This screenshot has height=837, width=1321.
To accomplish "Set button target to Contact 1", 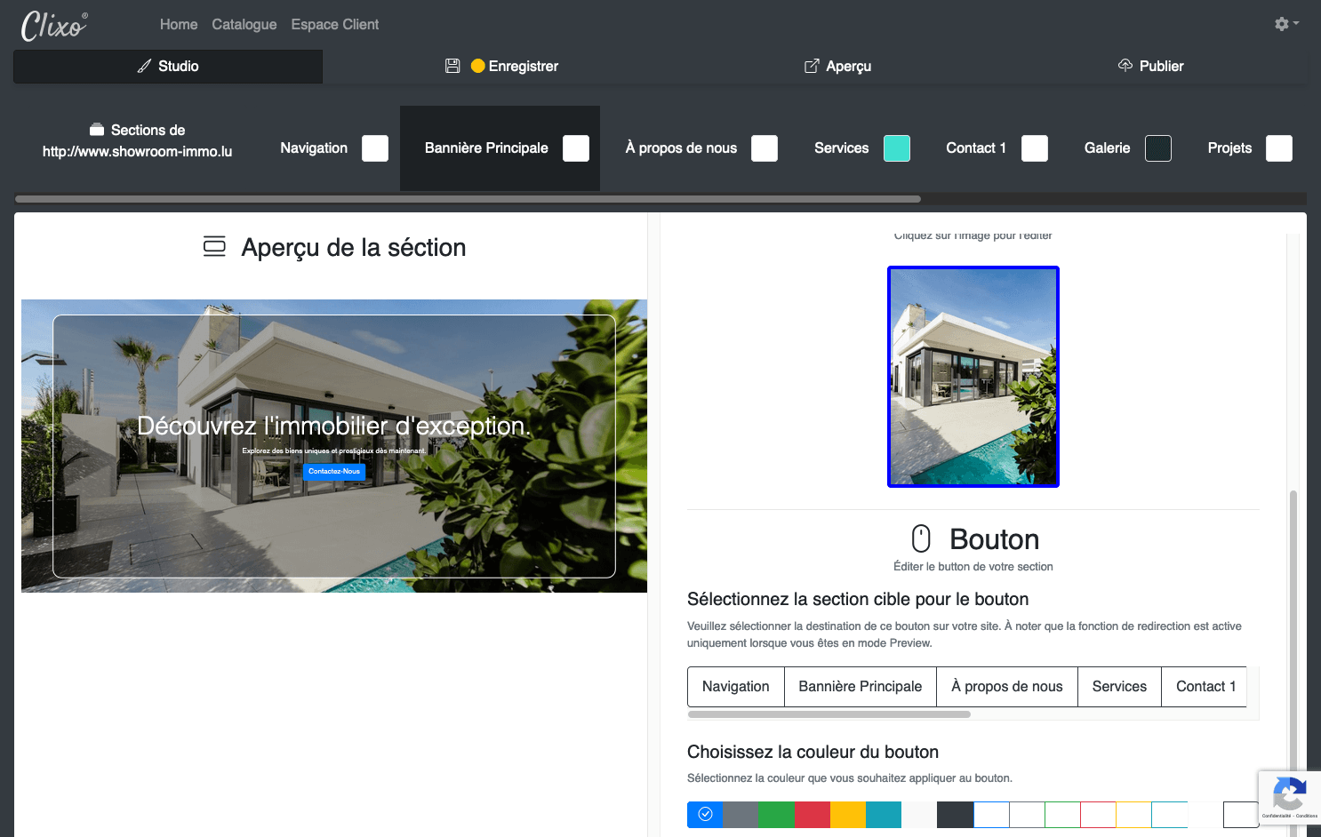I will click(x=1205, y=687).
